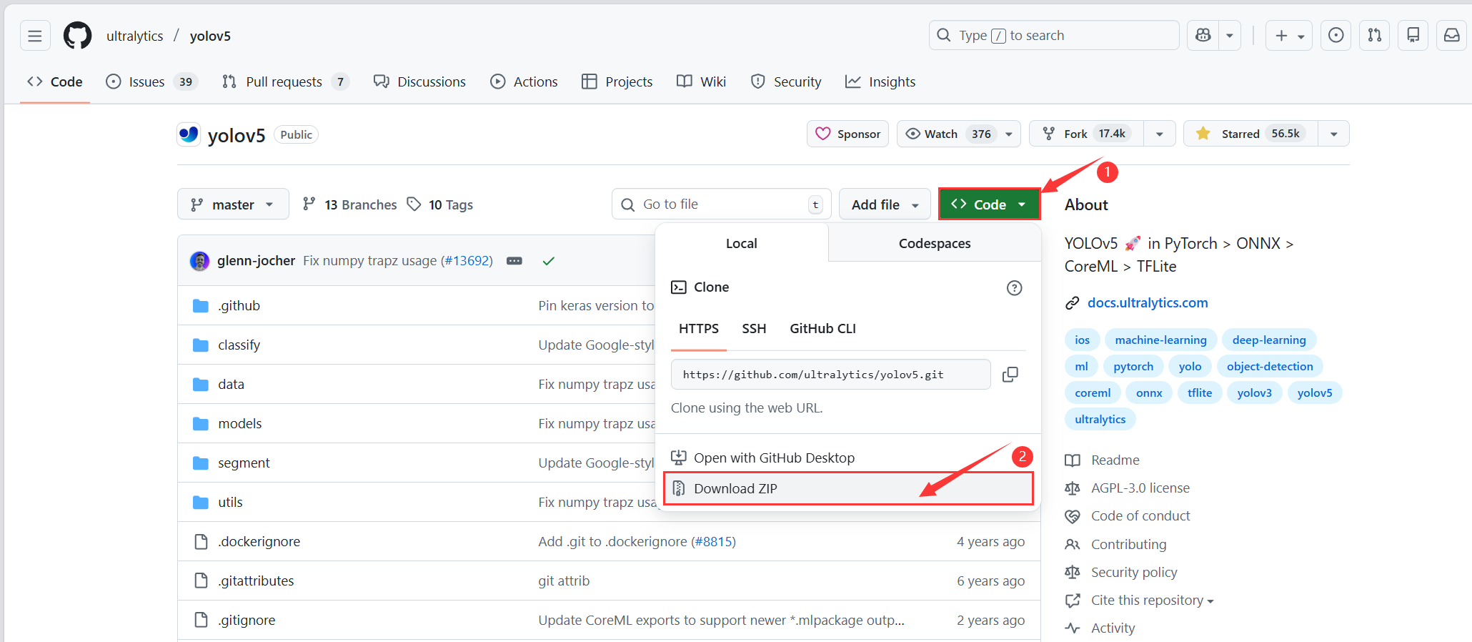
Task: Expand the master branch dropdown
Action: [x=233, y=204]
